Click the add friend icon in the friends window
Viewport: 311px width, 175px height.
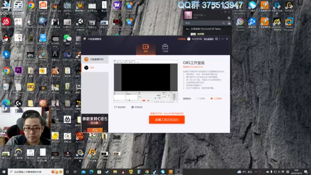pos(229,23)
